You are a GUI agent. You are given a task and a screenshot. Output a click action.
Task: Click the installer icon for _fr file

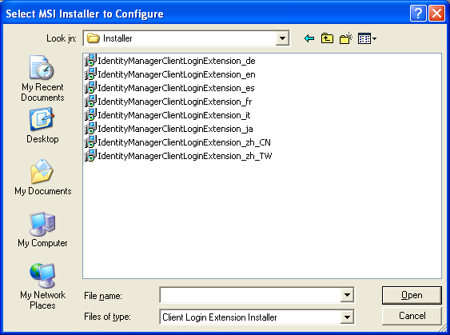[x=90, y=101]
